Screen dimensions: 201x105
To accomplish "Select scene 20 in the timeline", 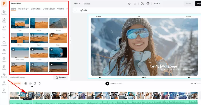I will (173, 95).
